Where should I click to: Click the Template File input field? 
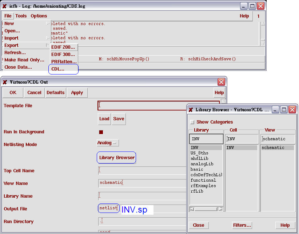[142, 106]
